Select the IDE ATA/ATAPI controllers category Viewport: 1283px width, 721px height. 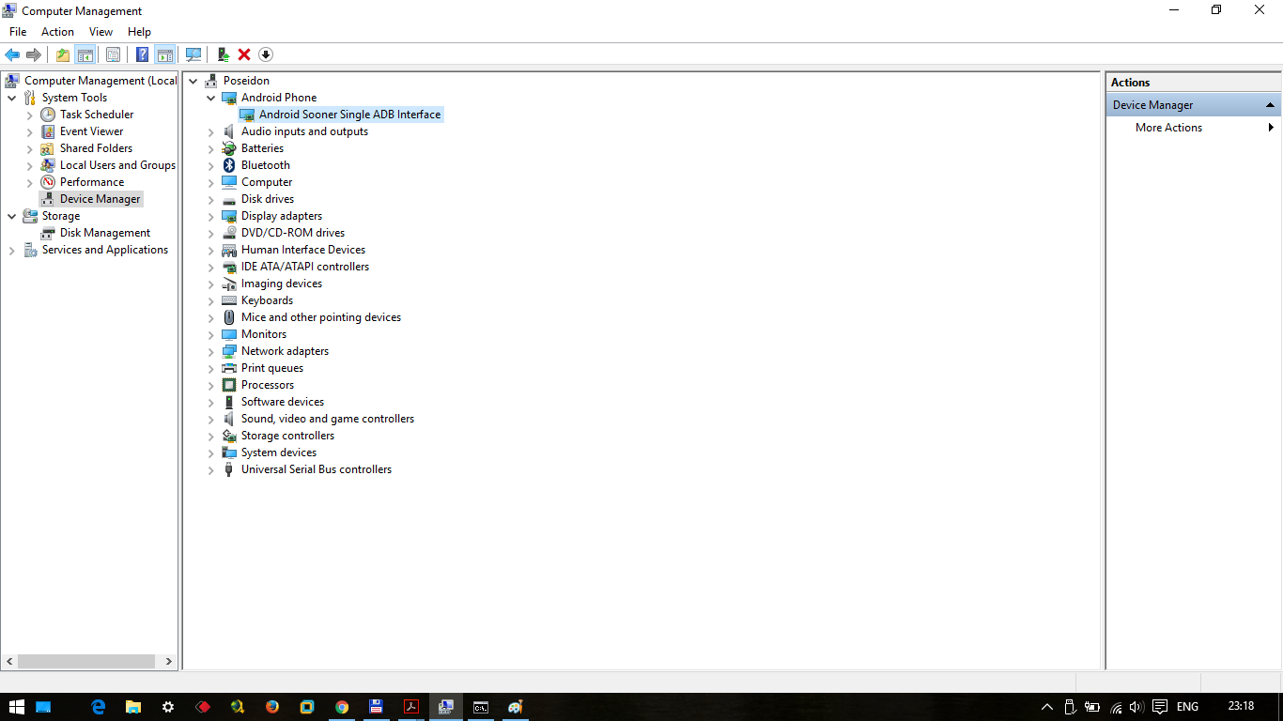[x=305, y=267]
